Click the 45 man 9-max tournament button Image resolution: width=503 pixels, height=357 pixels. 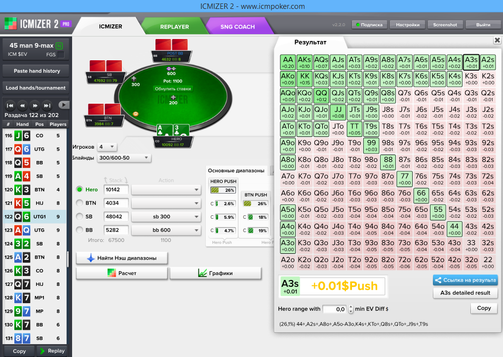[x=36, y=50]
